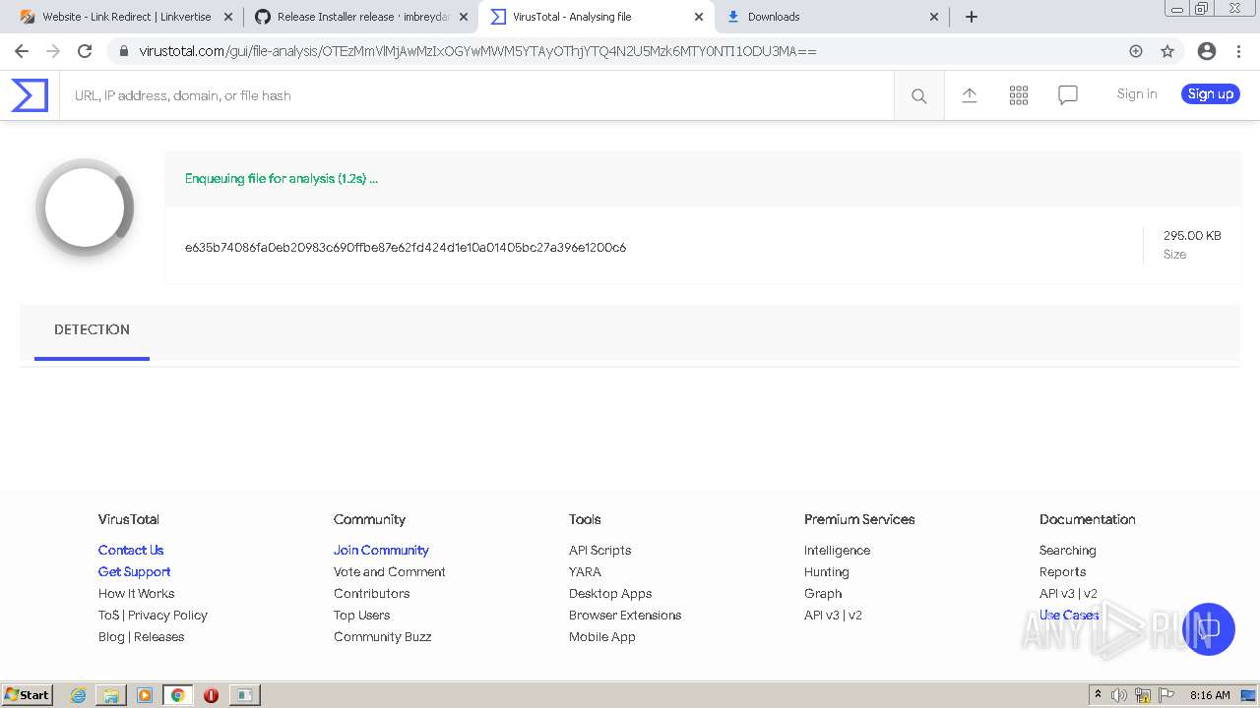
Task: Open the Get Support link
Action: 134,572
